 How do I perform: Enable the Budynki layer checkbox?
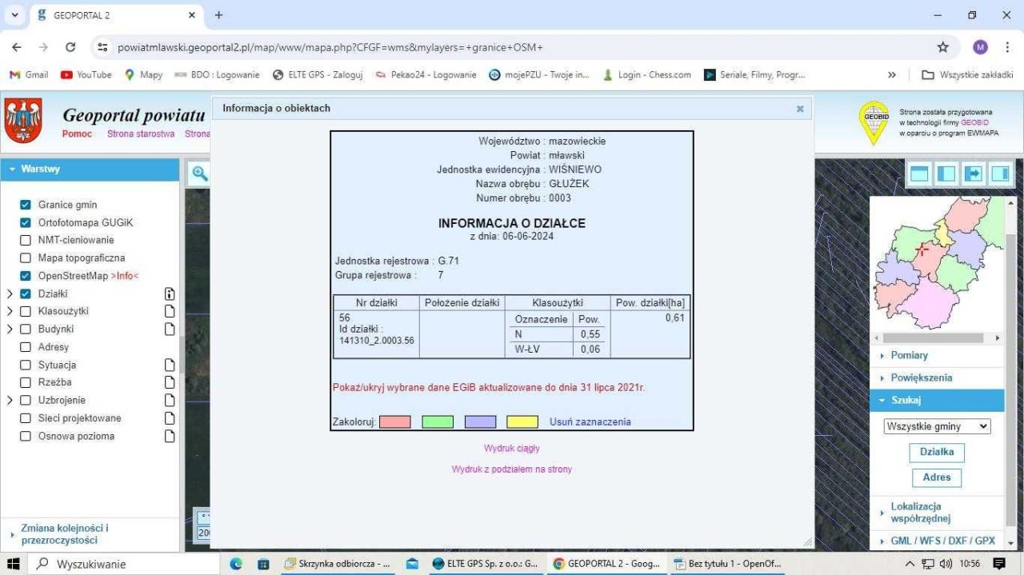pos(25,329)
